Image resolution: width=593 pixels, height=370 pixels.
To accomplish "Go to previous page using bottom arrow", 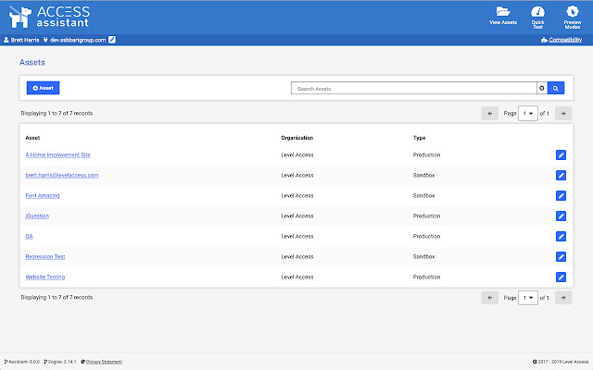I will 490,298.
